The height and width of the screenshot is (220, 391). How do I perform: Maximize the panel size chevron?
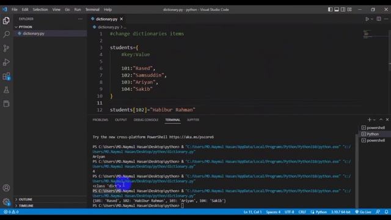point(381,120)
